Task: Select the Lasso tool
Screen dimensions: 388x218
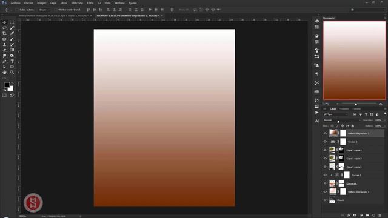Action: (x=4, y=28)
